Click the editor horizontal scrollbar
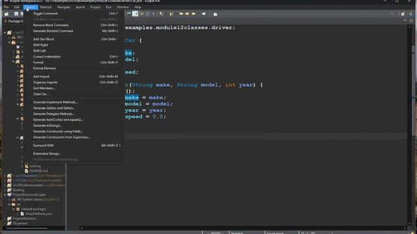 [243, 228]
